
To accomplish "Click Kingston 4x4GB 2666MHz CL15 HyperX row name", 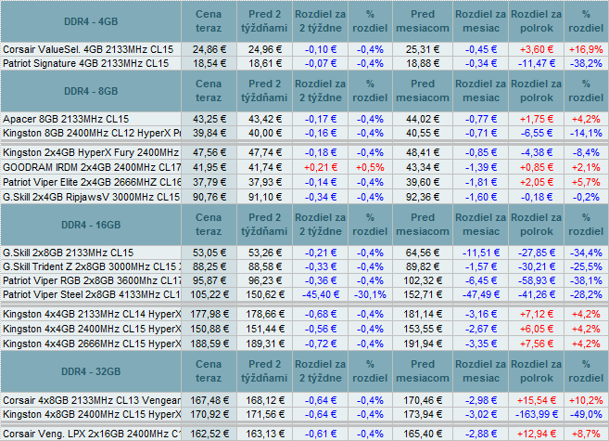I will [x=91, y=344].
